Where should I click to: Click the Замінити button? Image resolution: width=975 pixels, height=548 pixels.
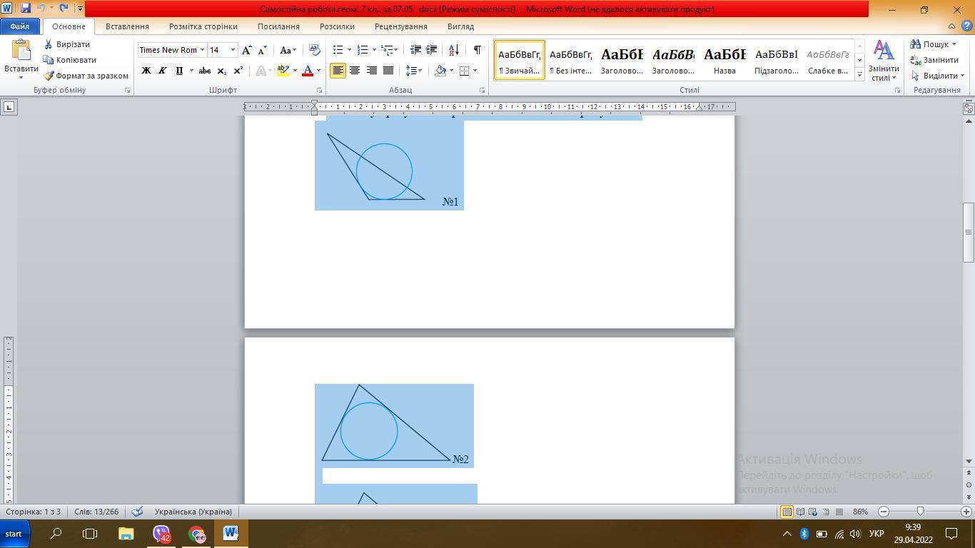tap(934, 60)
